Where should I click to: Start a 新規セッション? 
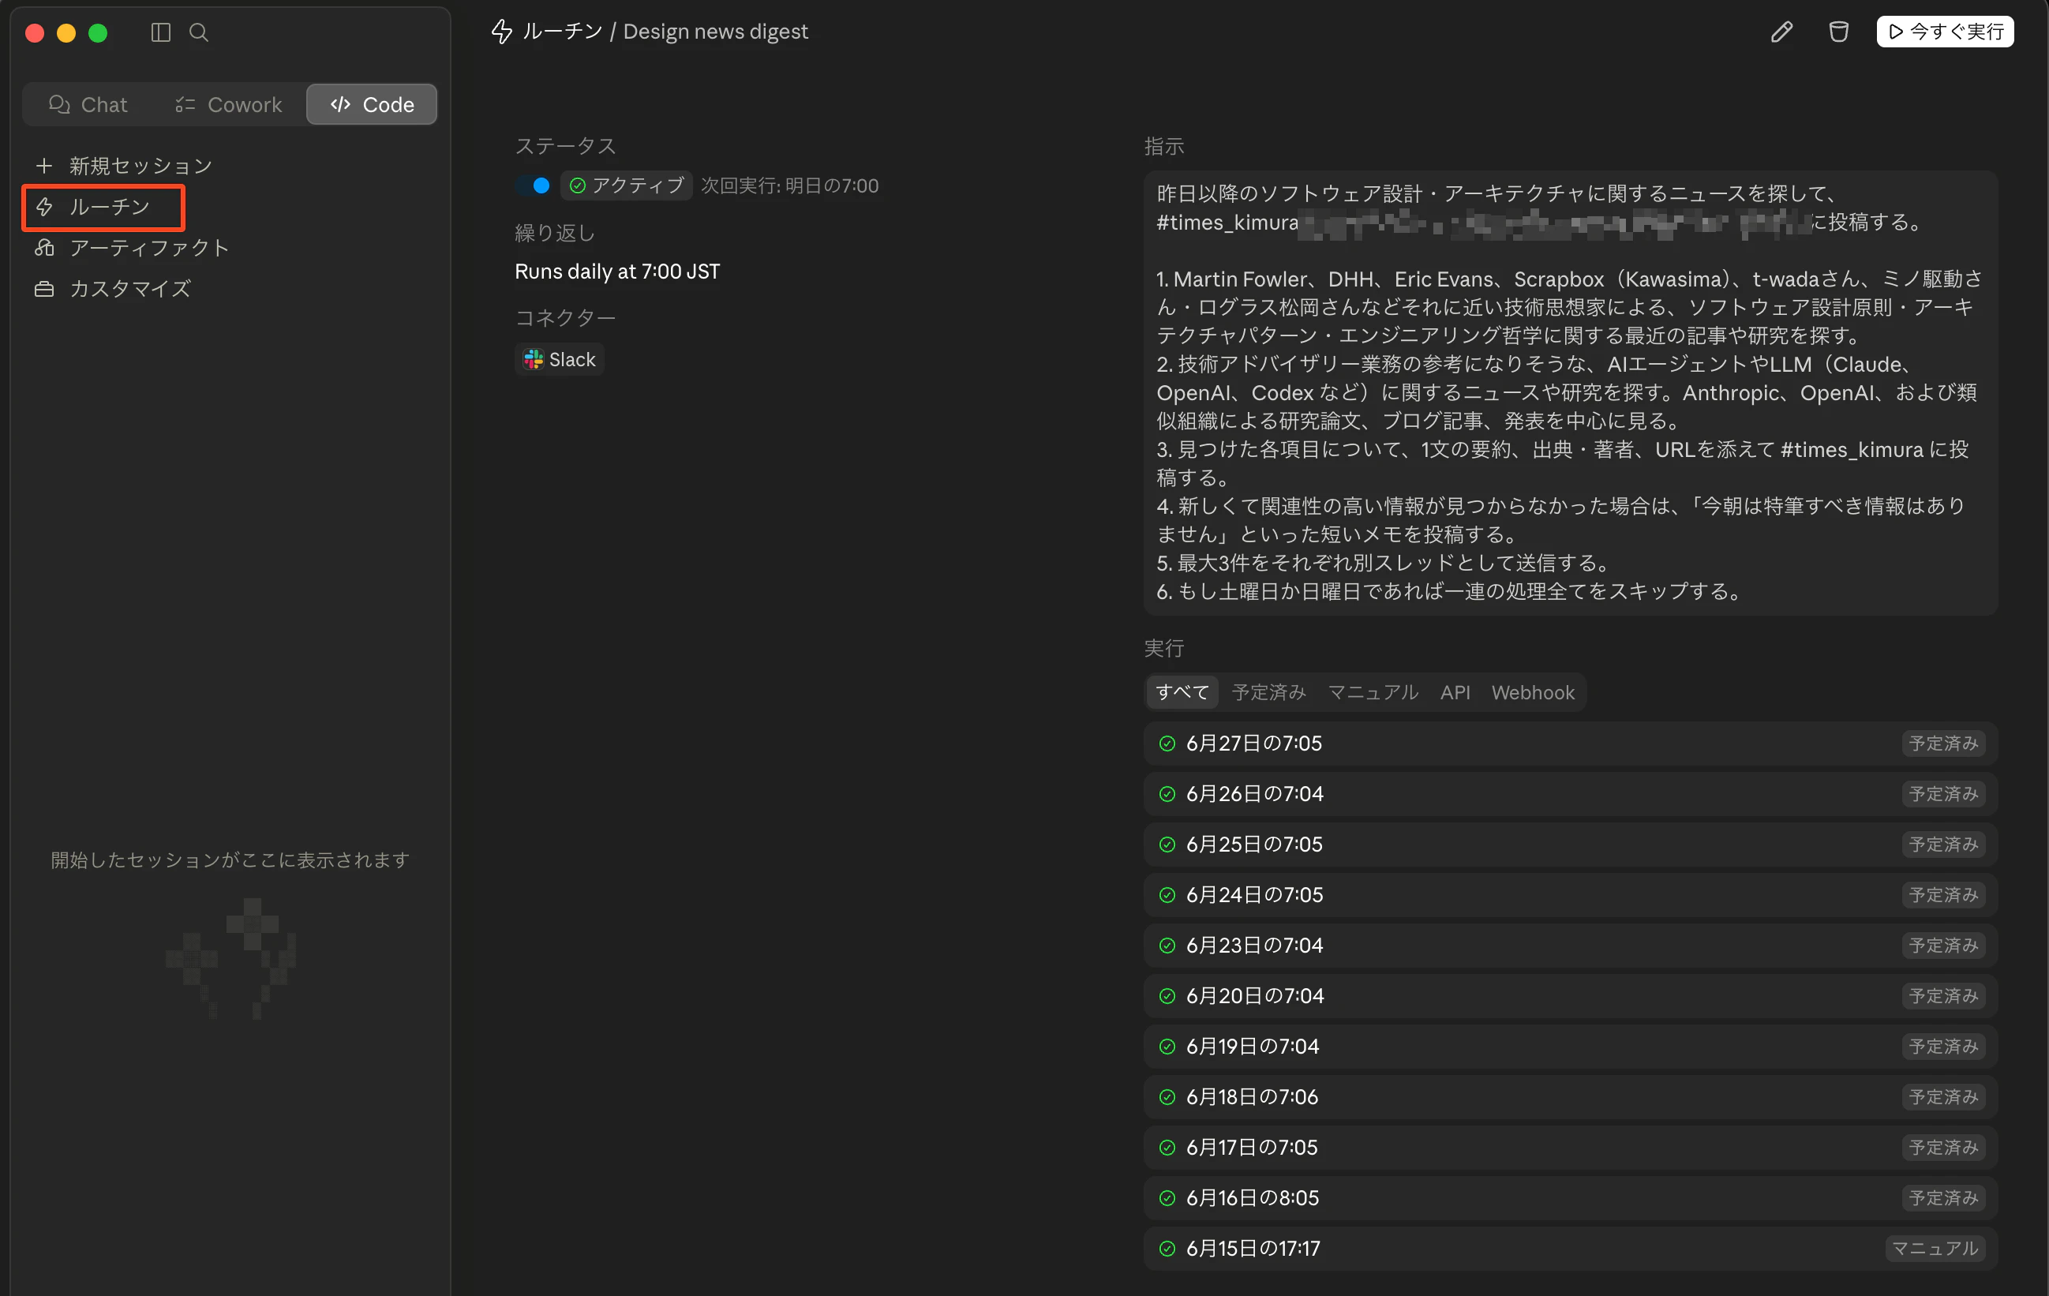[x=123, y=165]
